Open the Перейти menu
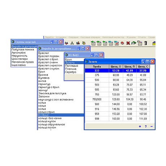166x166 pixels. [49, 37]
